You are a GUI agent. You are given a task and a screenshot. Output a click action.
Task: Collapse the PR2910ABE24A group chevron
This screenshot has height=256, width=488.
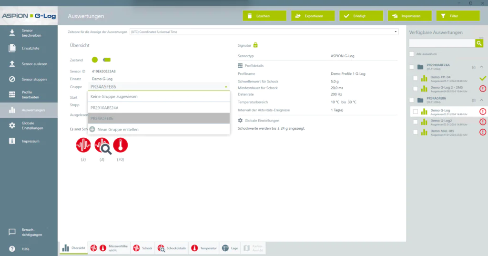point(481,67)
